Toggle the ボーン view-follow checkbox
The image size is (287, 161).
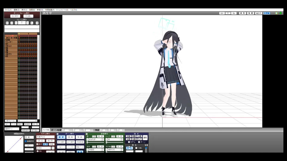[139, 142]
